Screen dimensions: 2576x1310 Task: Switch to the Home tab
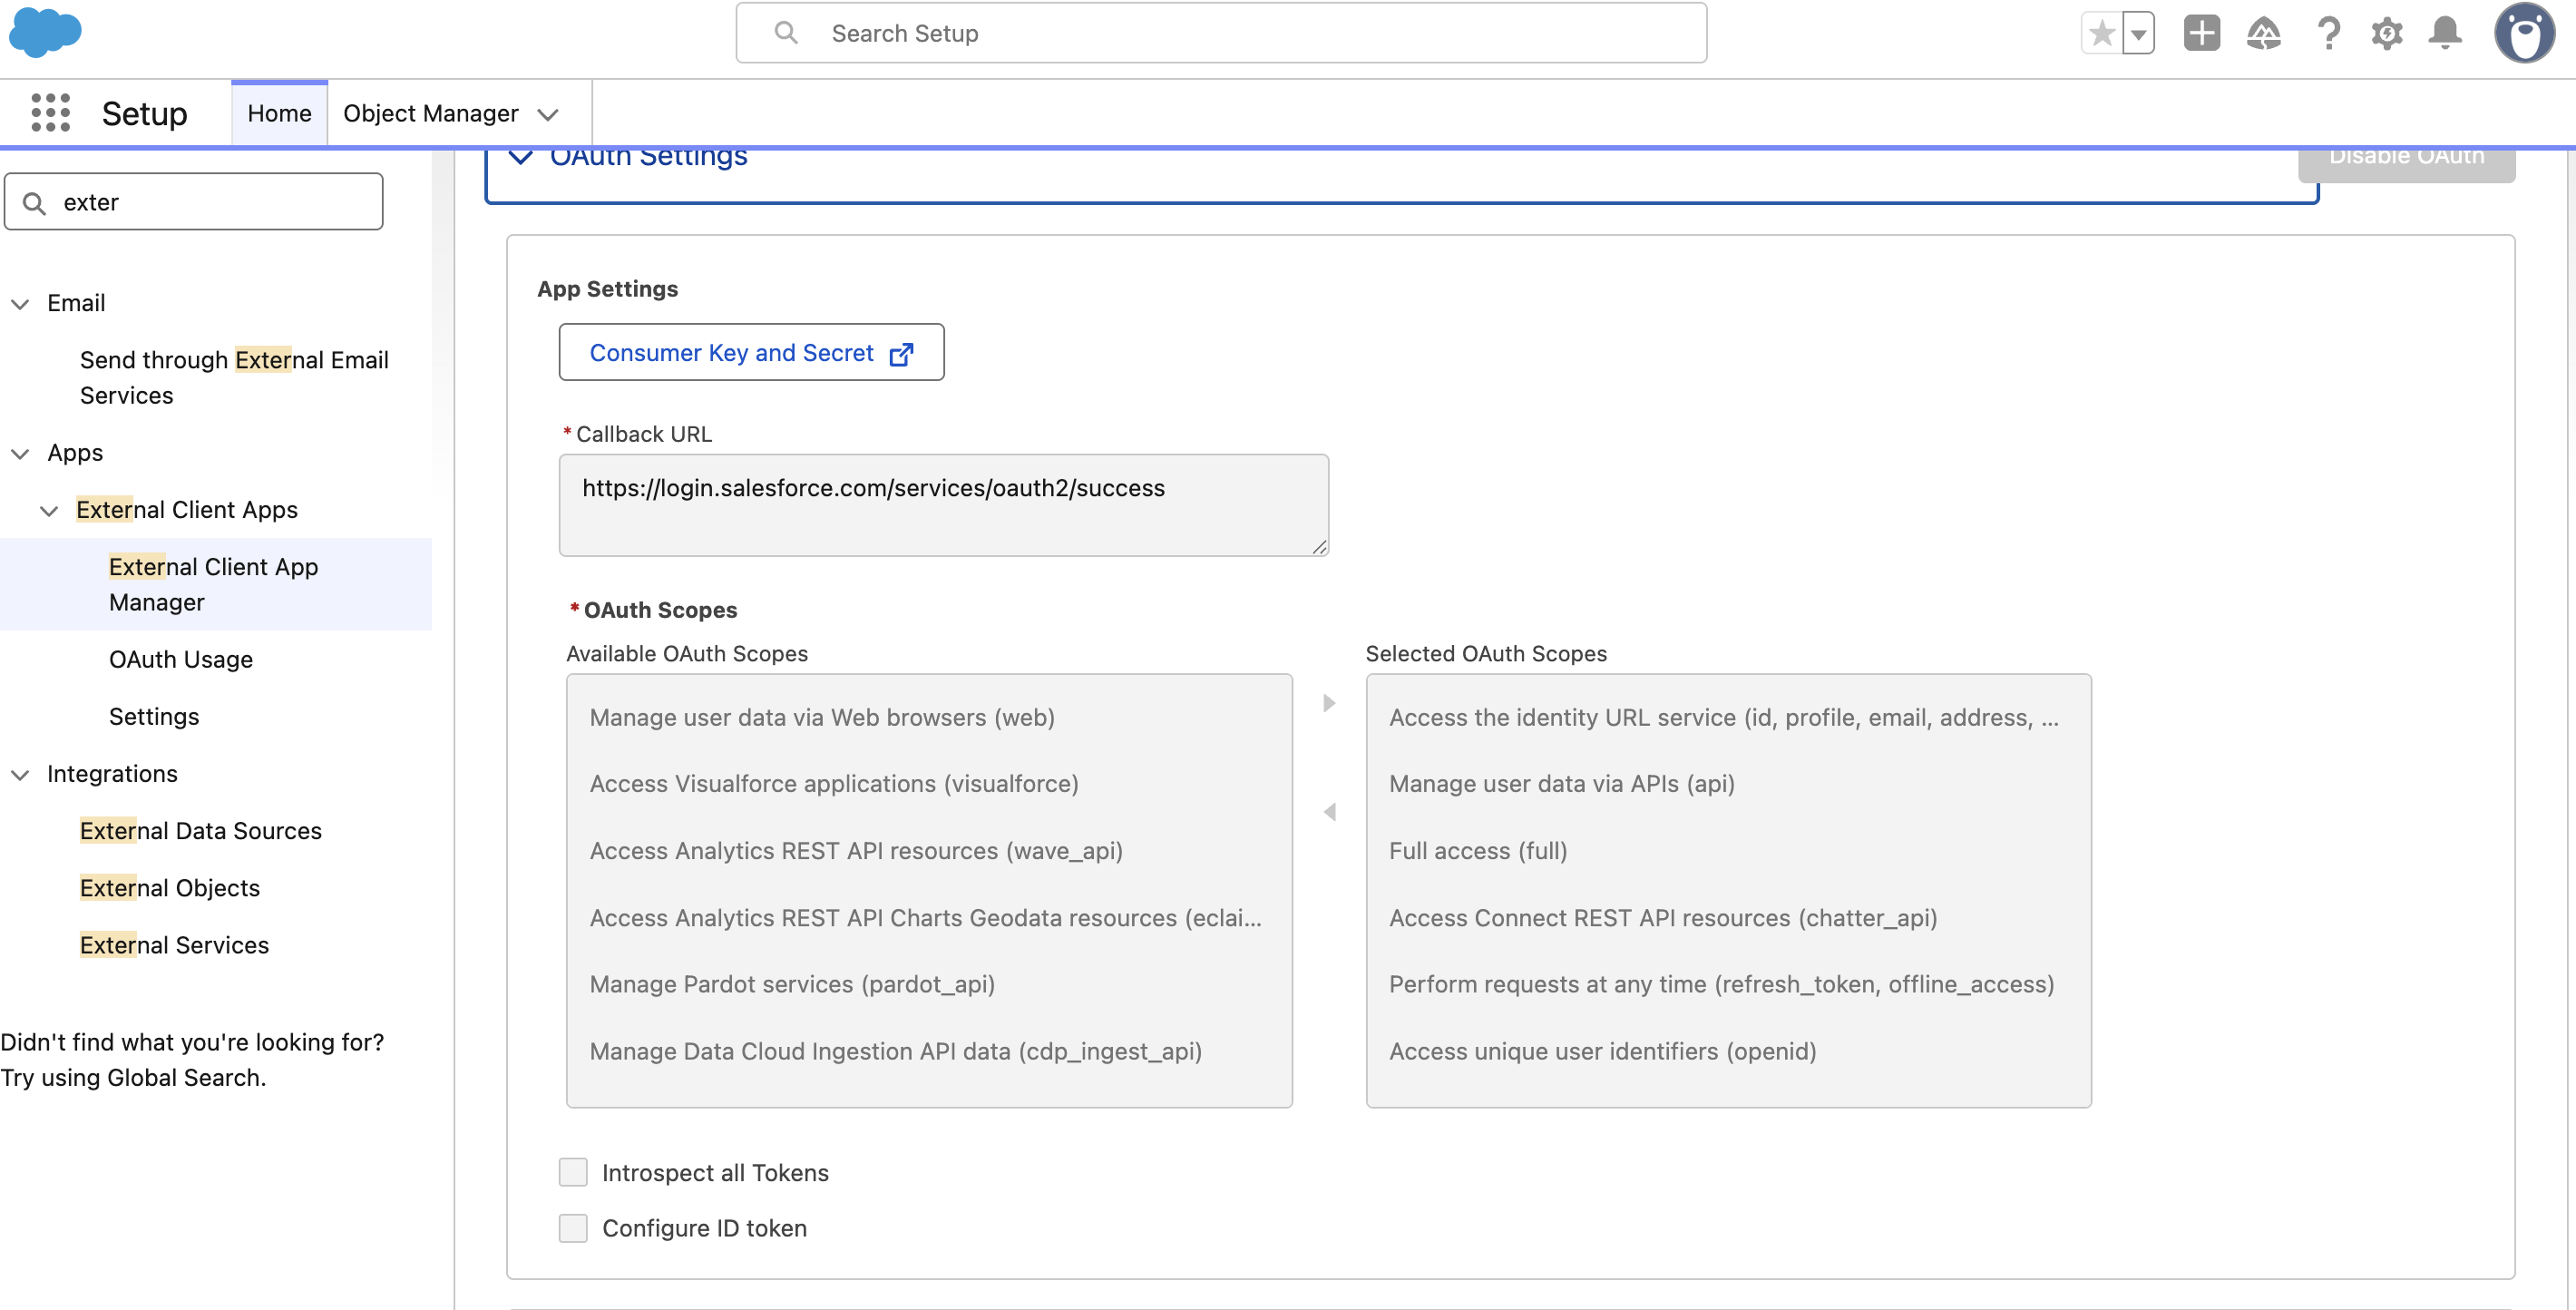[x=279, y=113]
